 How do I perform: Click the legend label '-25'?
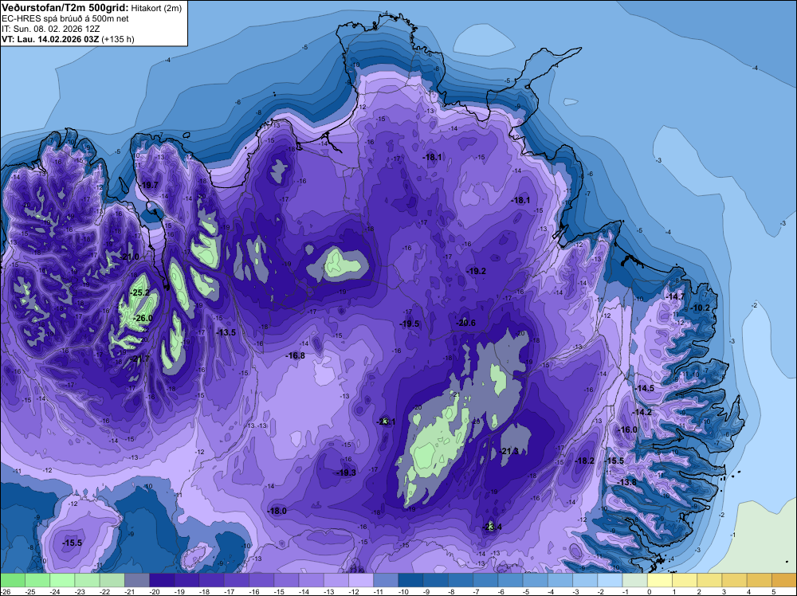[x=30, y=592]
